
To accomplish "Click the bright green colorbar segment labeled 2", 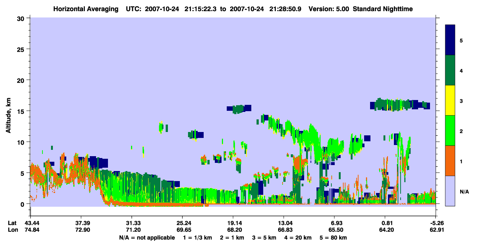I will 450,131.
